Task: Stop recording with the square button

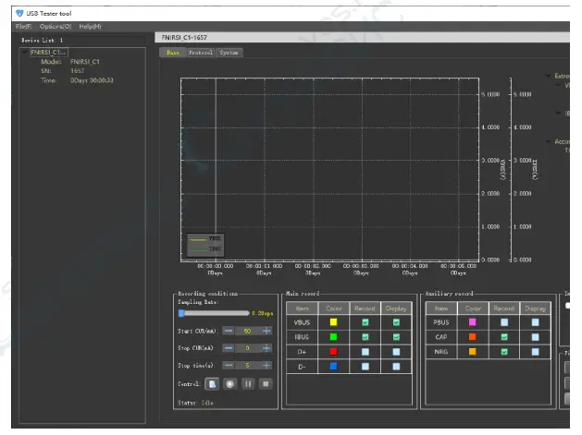Action: 266,383
